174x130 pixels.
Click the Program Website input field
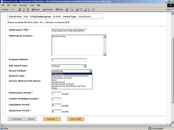(69, 60)
